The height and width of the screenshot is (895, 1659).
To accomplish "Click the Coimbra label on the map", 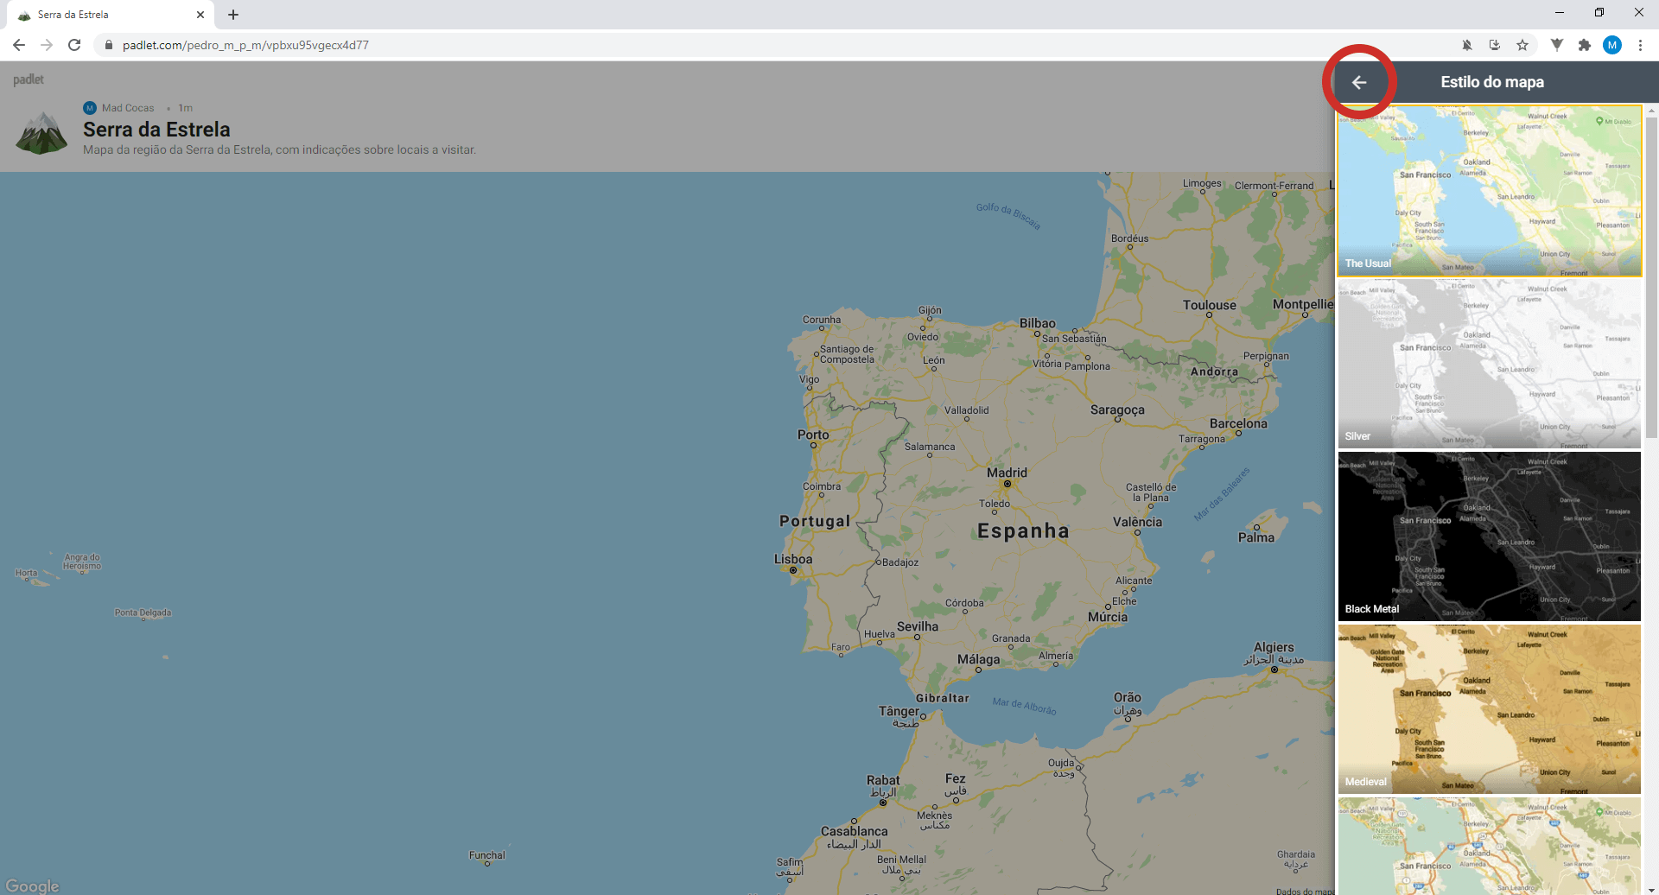I will coord(822,486).
